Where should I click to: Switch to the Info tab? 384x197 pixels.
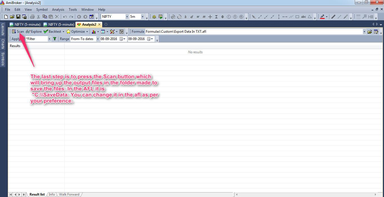(x=52, y=194)
